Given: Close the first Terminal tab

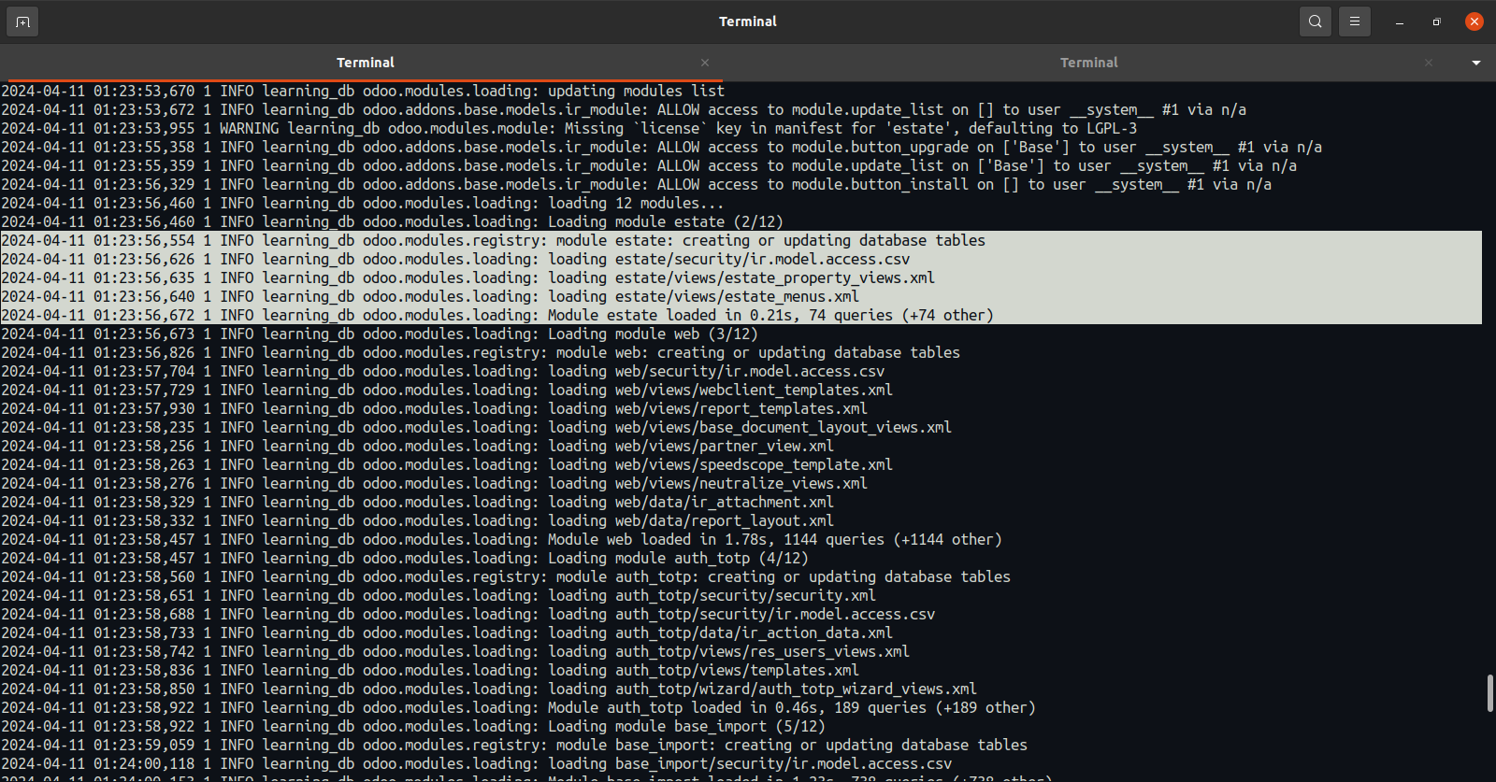Looking at the screenshot, I should (705, 63).
